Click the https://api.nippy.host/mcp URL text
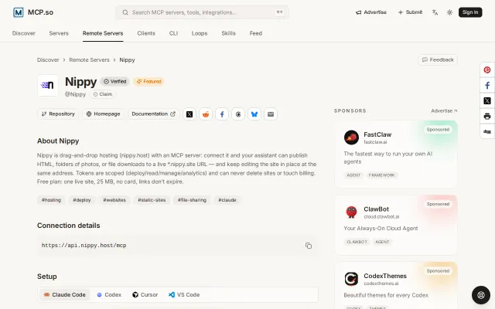 click(84, 246)
